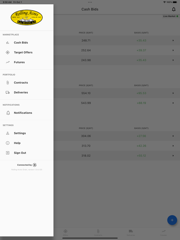Switch to the Futures bottom tab

point(164,233)
